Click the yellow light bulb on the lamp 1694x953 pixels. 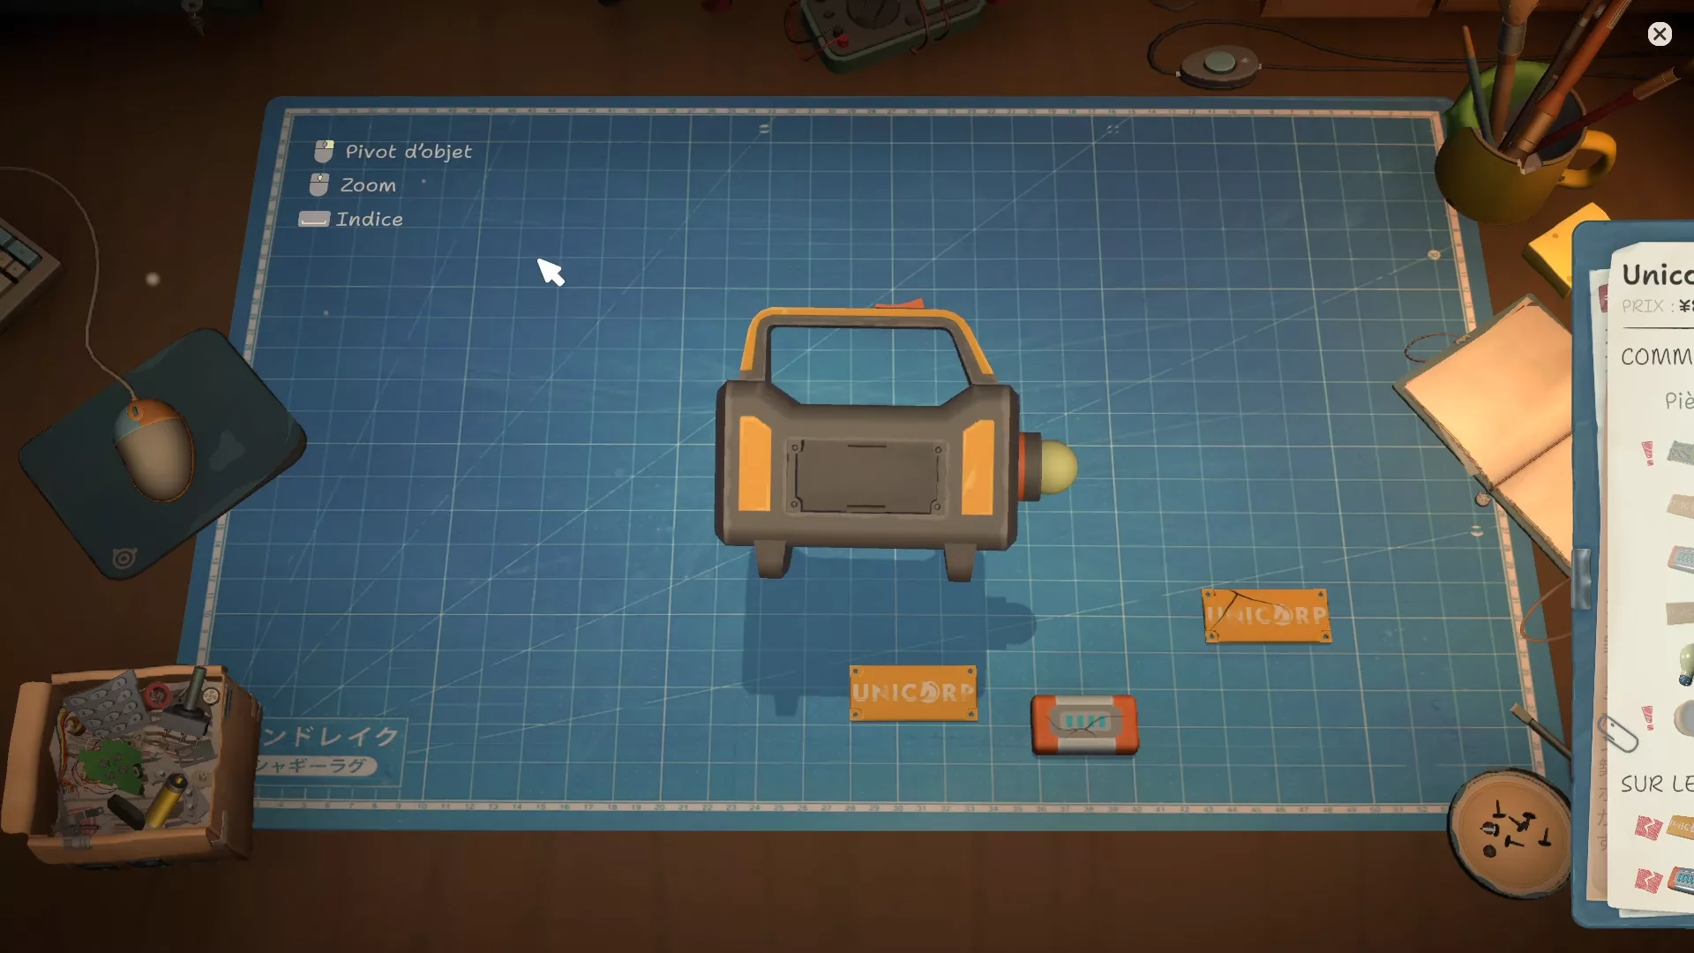point(1059,466)
